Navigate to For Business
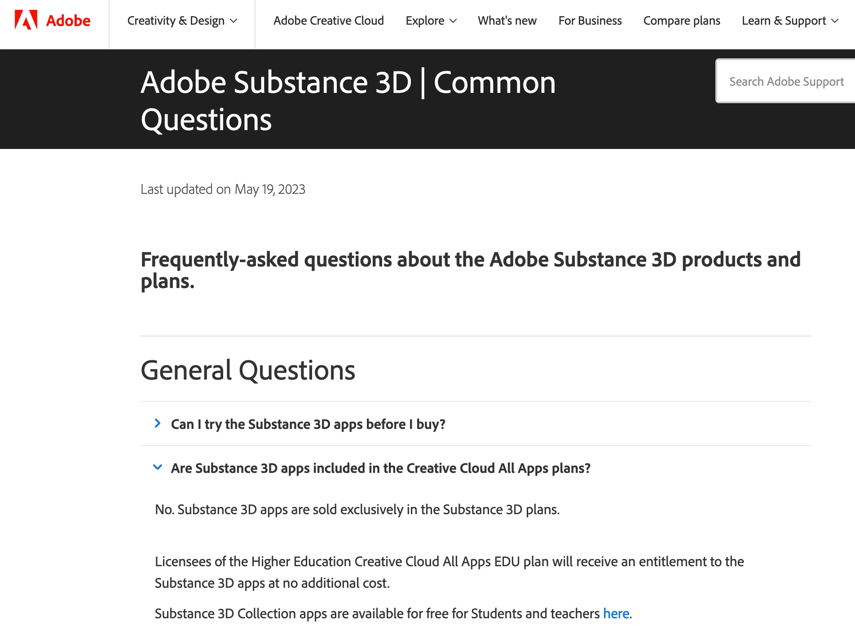The image size is (855, 638). pos(590,21)
